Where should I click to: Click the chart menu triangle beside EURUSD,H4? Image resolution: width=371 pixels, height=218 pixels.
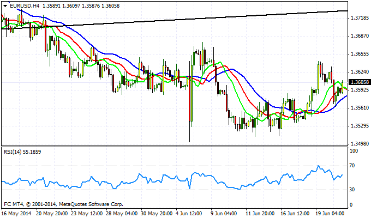pos(5,6)
